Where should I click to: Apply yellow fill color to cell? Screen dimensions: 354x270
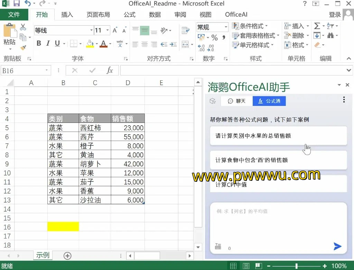click(x=90, y=43)
